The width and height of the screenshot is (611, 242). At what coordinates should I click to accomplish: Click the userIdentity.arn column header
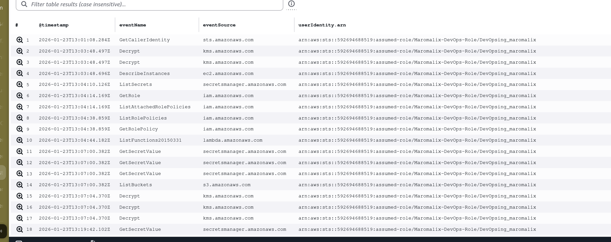(322, 25)
